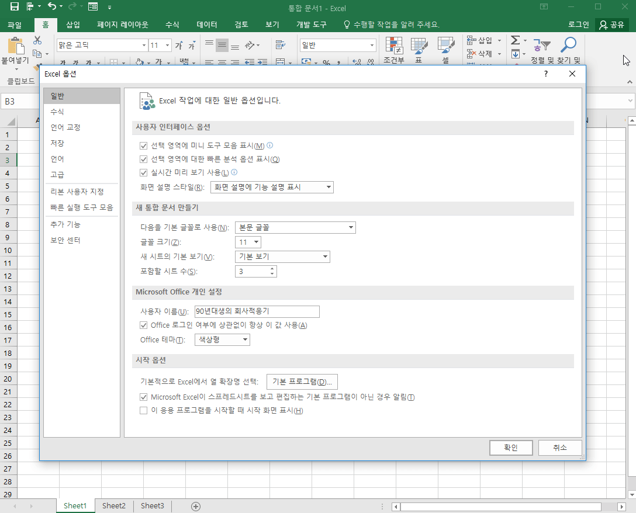Click the info icon next to live preview option
Screen dimensions: 636x513
(x=234, y=172)
